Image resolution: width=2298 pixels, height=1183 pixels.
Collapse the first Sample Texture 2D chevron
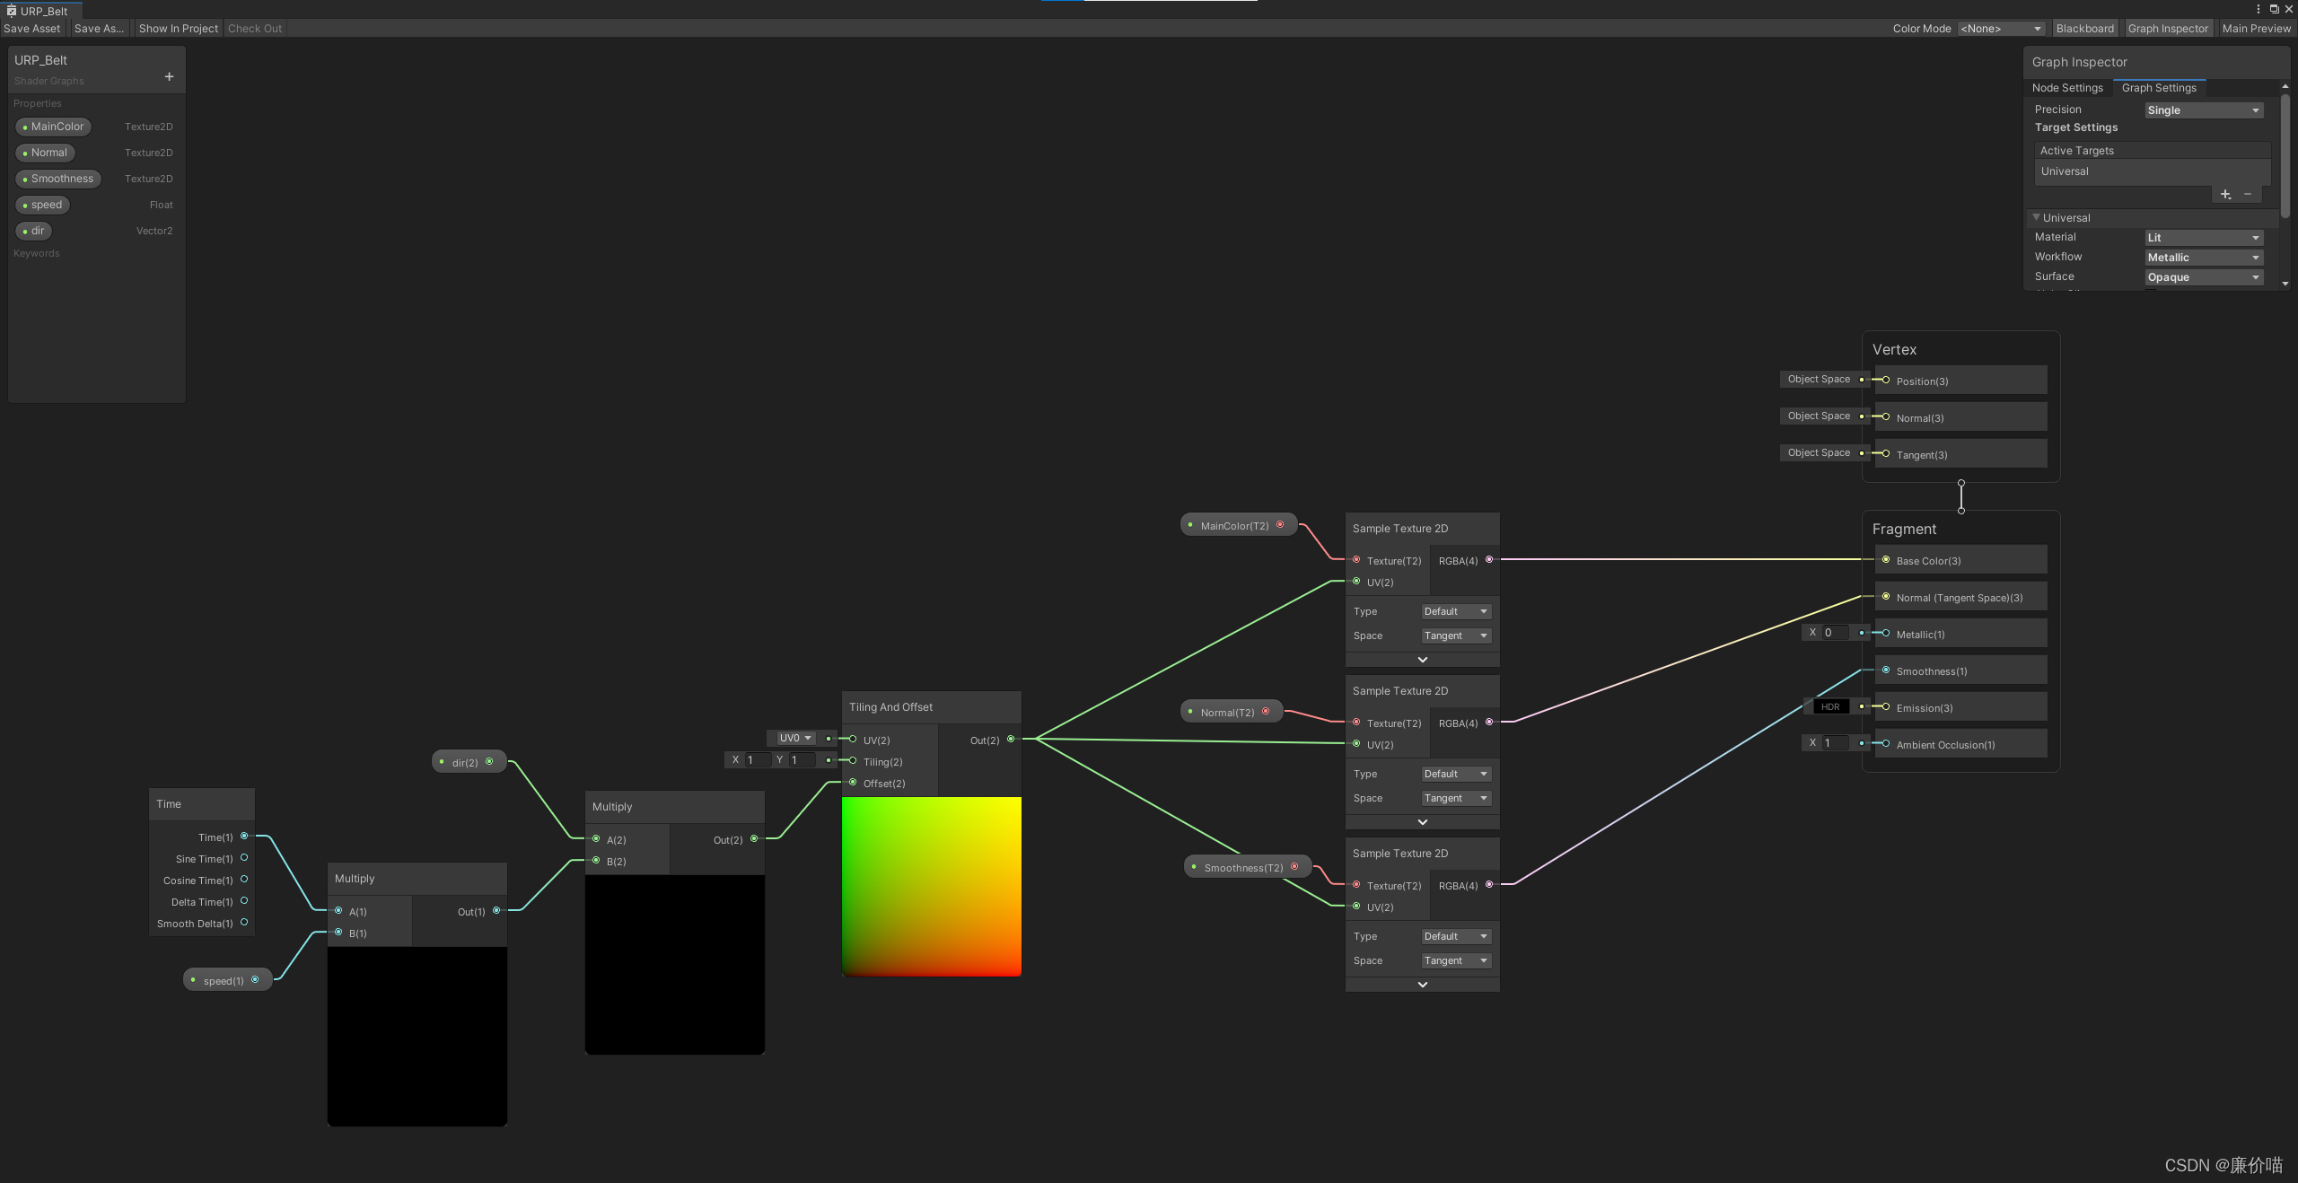[1422, 660]
